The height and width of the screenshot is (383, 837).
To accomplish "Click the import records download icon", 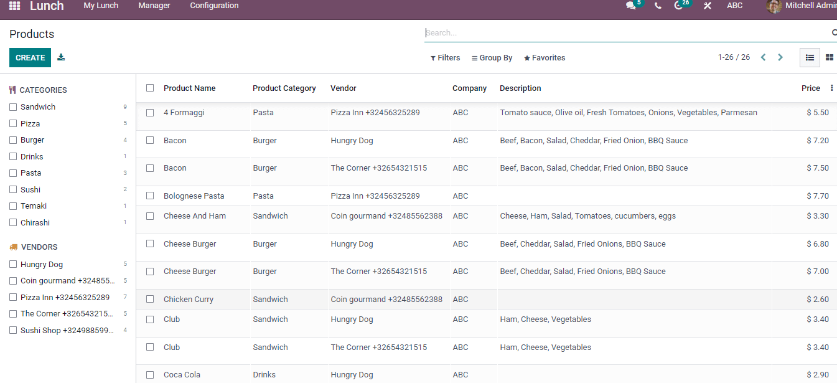I will pos(61,57).
